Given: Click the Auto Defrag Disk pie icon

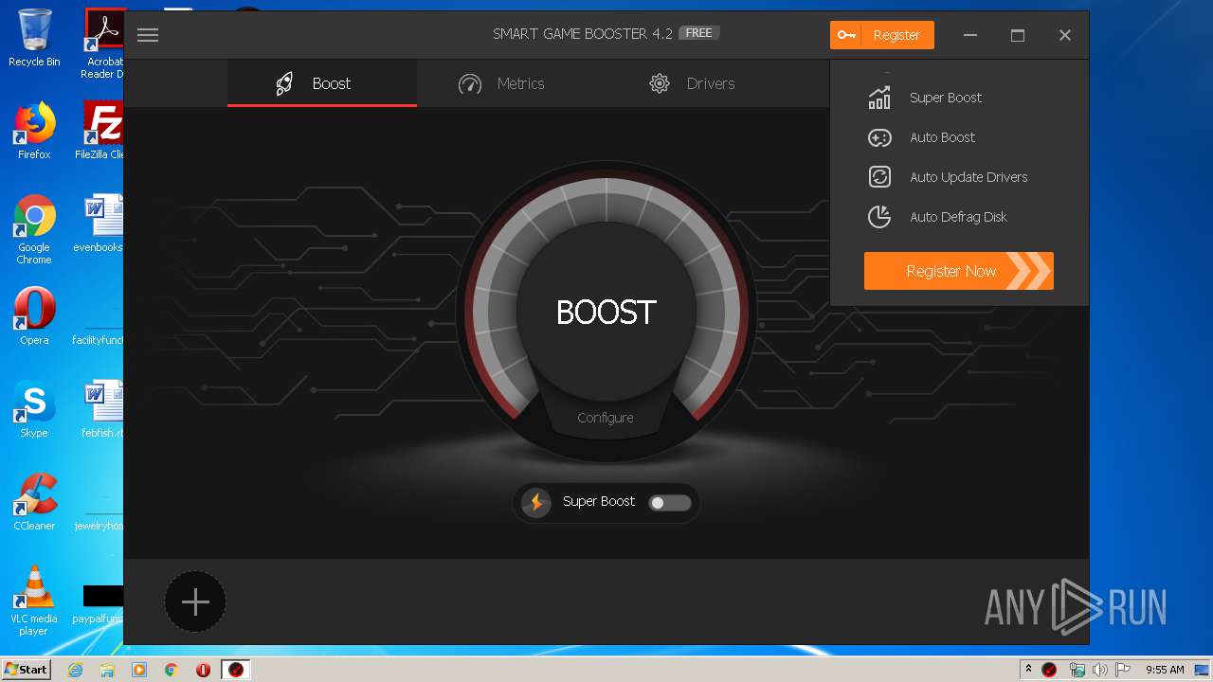Looking at the screenshot, I should [879, 217].
